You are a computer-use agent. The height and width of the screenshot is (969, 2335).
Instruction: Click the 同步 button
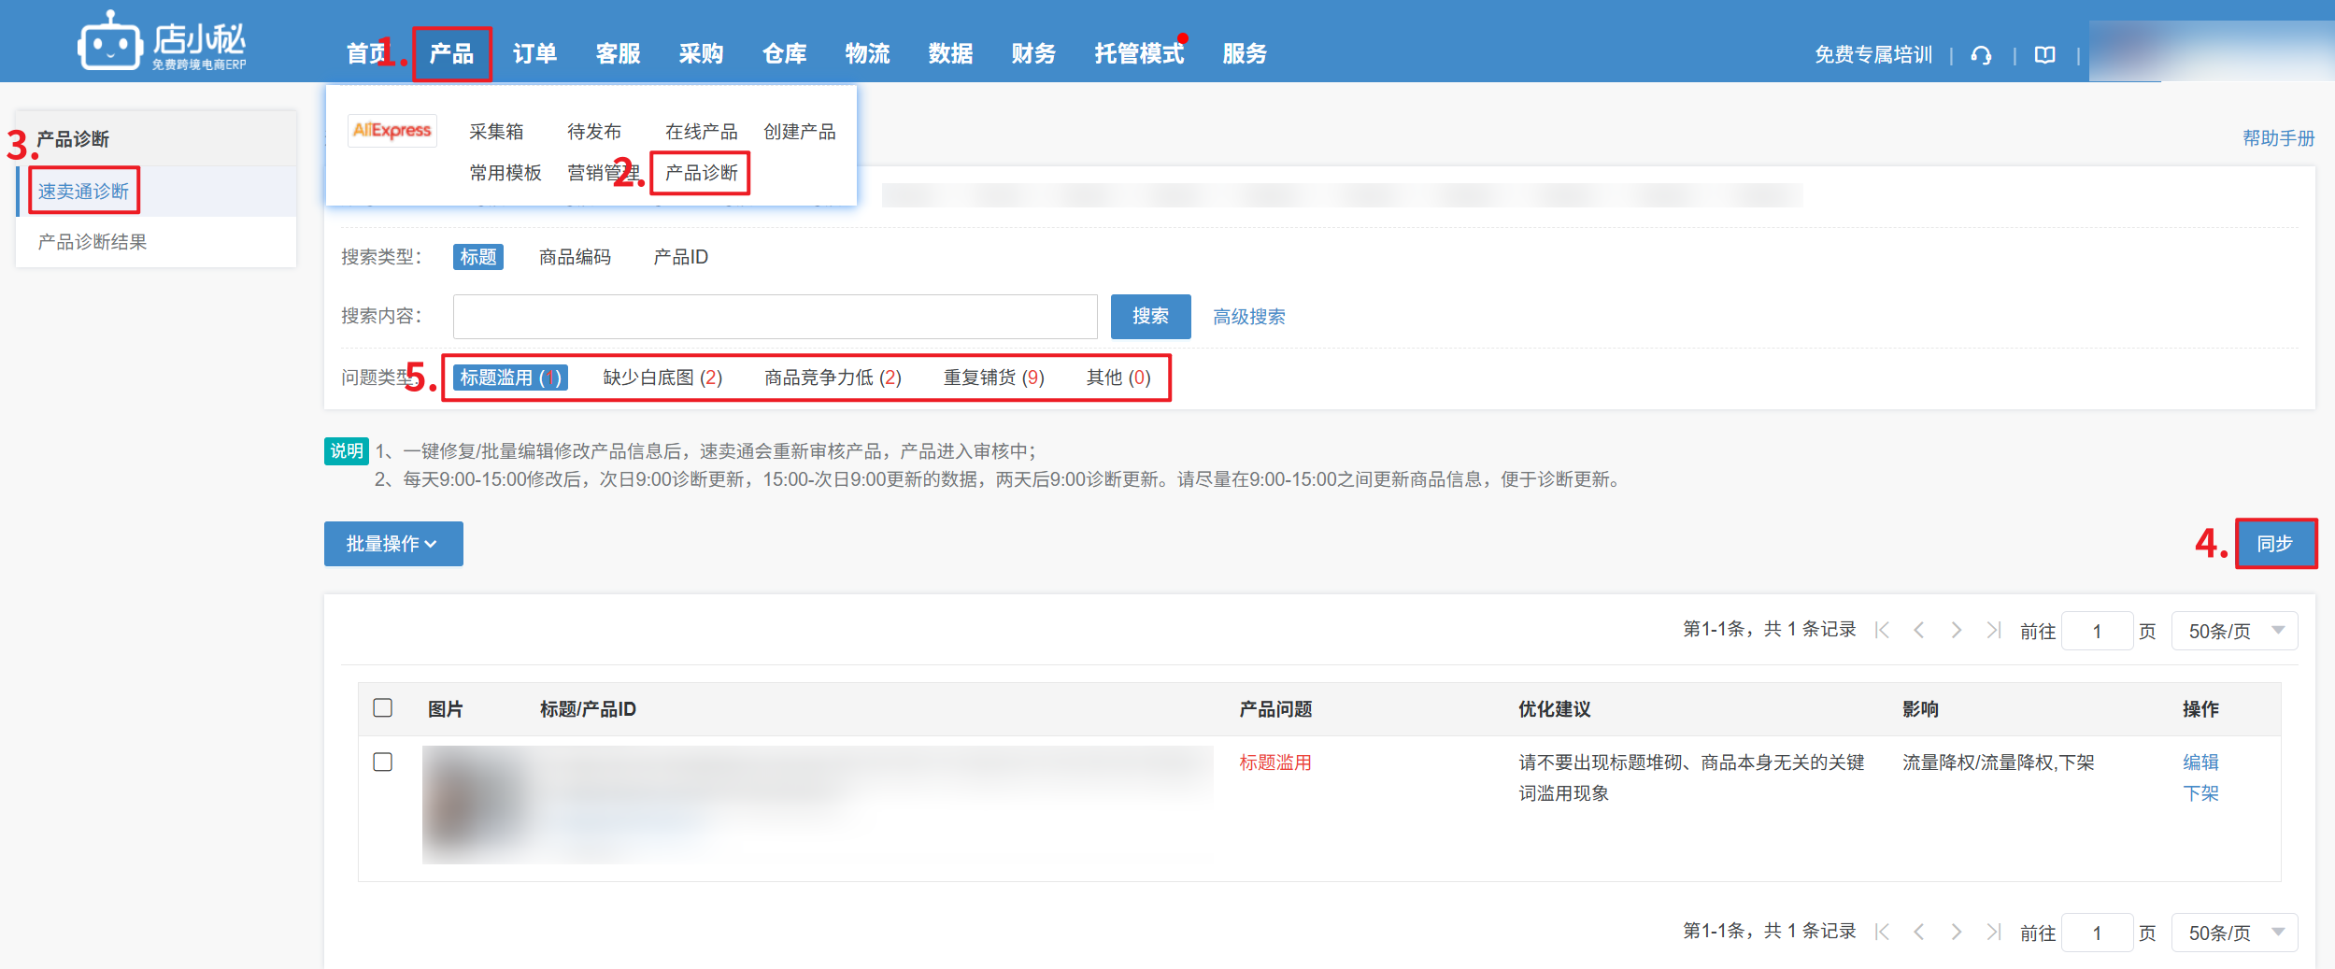click(x=2274, y=544)
